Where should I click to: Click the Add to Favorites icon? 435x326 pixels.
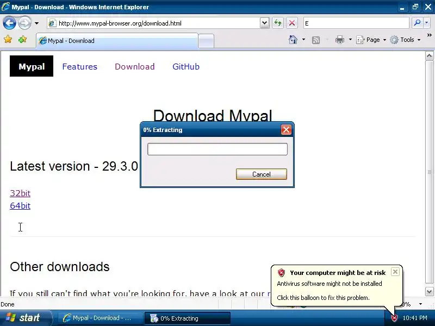click(x=22, y=39)
